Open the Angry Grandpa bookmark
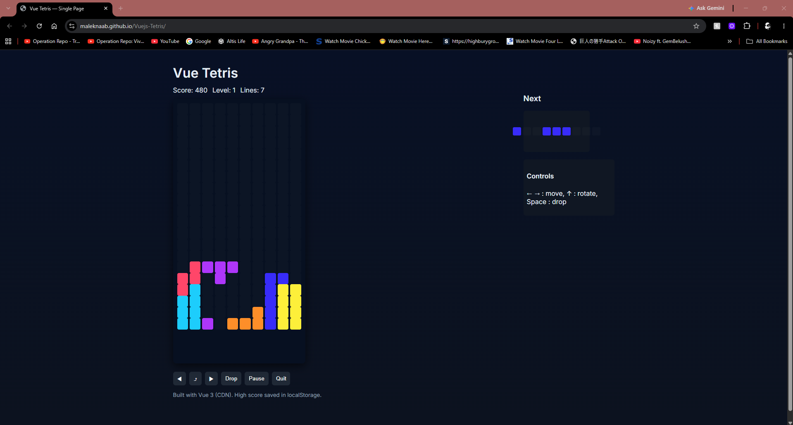The image size is (793, 425). (x=281, y=41)
